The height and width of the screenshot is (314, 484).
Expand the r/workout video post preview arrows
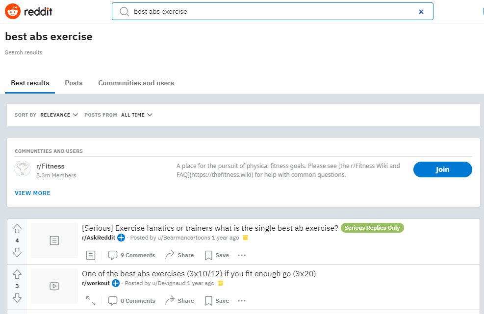(x=90, y=301)
